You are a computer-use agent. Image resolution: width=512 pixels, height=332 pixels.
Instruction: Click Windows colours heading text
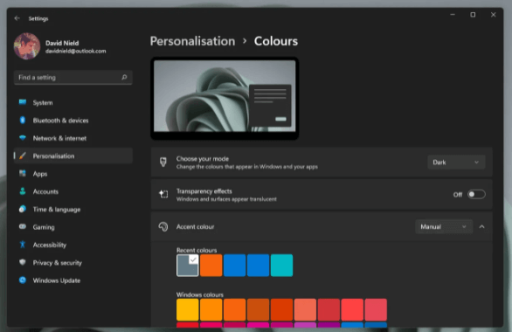coord(200,294)
